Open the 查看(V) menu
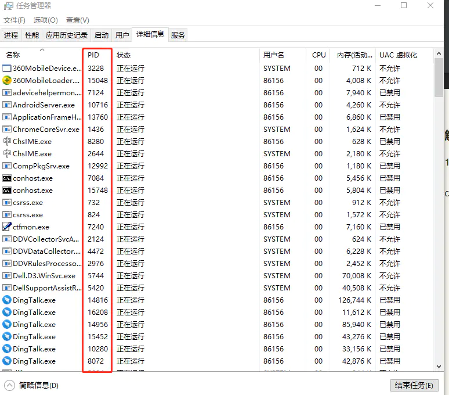Viewport: 449px width, 395px height. pos(77,20)
